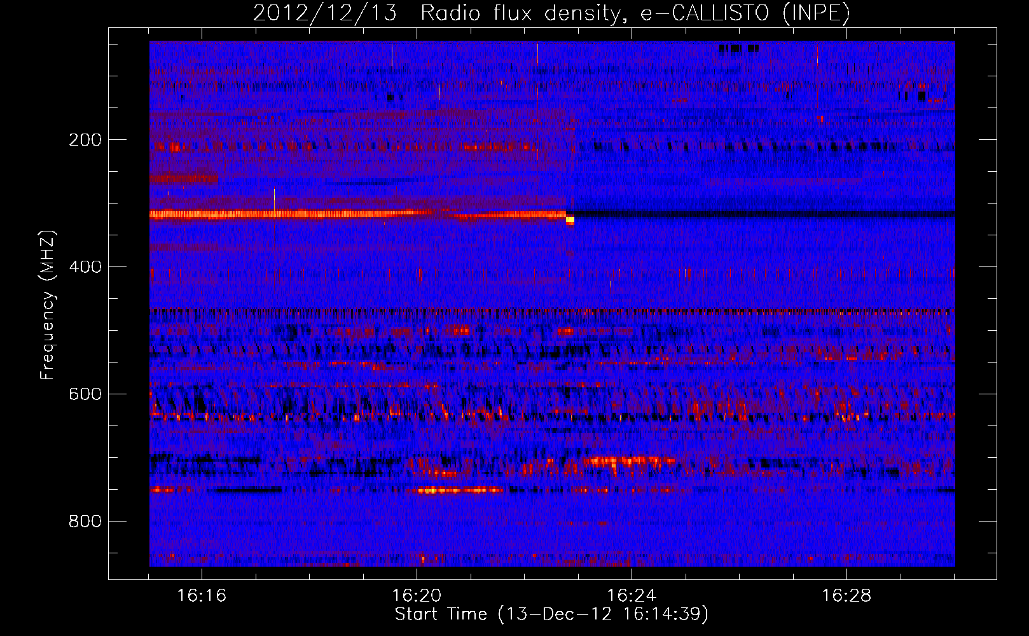Image resolution: width=1029 pixels, height=636 pixels.
Task: Click the 'Start Time (13-Dec-12 16:14:39)' label
Action: (x=551, y=614)
